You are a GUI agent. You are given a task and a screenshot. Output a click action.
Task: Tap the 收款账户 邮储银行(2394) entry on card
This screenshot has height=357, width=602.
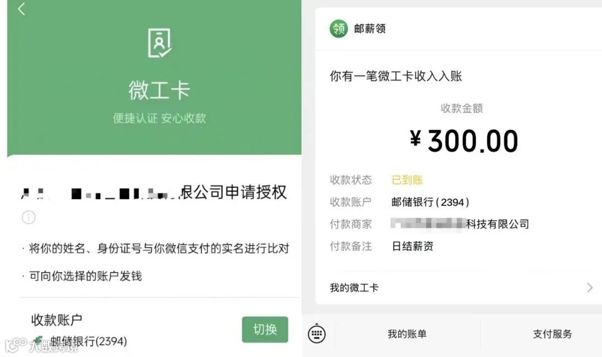point(430,202)
